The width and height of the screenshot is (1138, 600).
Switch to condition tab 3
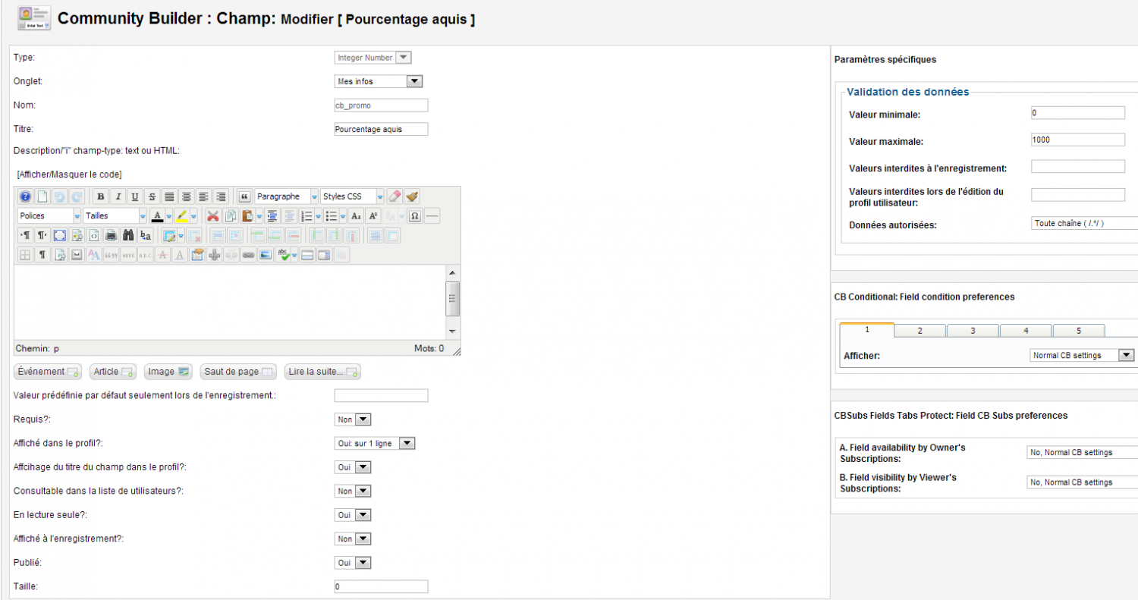tap(973, 331)
